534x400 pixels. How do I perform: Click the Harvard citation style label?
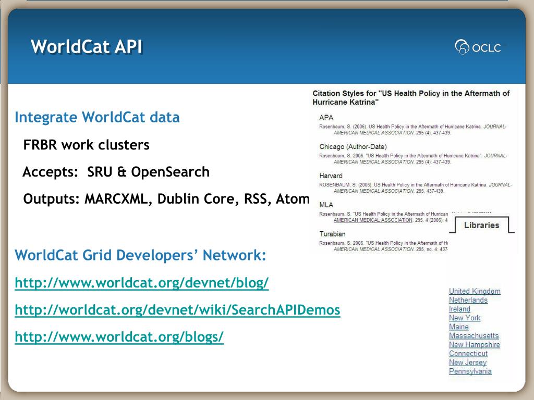[x=331, y=176]
